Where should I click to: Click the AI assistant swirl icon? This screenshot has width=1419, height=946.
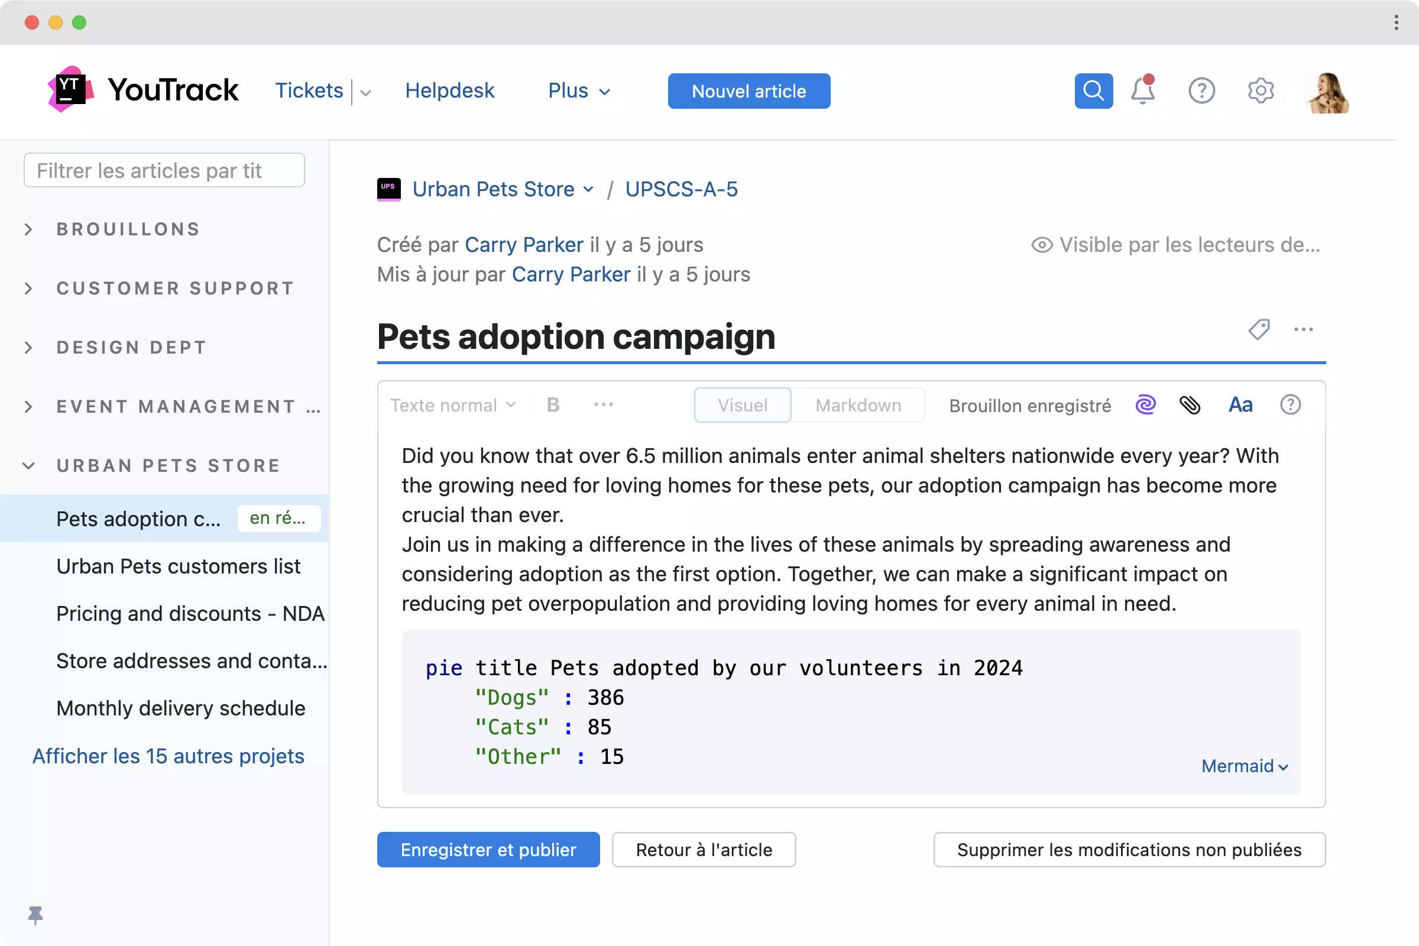coord(1145,405)
